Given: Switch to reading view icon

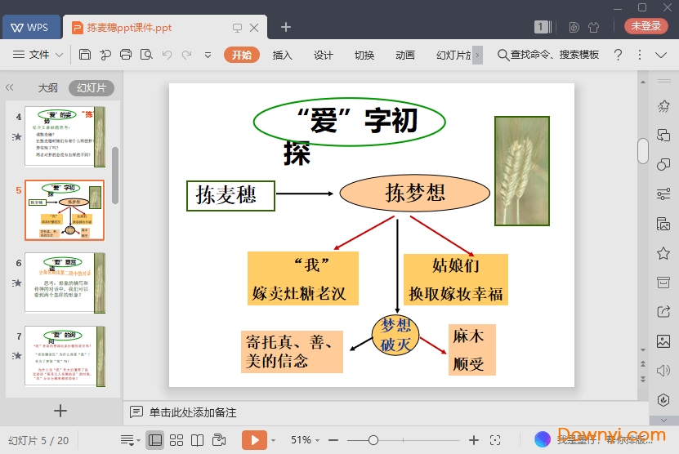Looking at the screenshot, I should tap(197, 440).
